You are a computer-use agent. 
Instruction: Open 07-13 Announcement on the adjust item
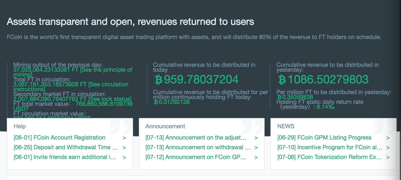[196, 138]
